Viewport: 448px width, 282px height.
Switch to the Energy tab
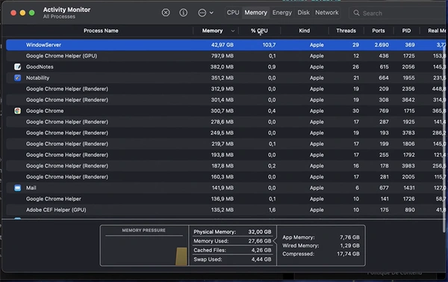[x=282, y=13]
